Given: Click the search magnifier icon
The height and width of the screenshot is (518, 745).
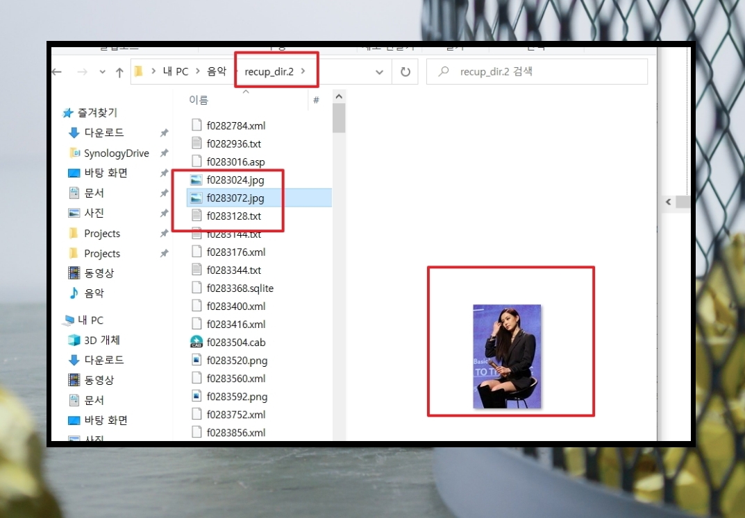Looking at the screenshot, I should [x=443, y=71].
